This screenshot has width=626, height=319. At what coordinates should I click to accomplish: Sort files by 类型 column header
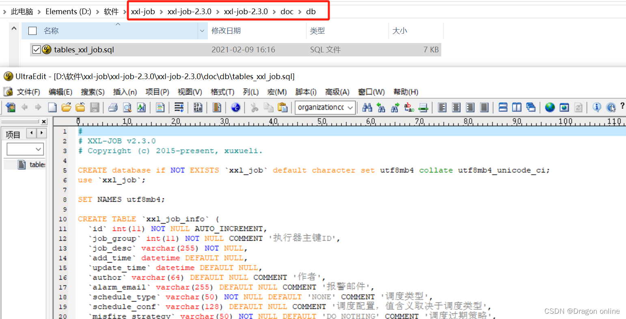[x=317, y=31]
